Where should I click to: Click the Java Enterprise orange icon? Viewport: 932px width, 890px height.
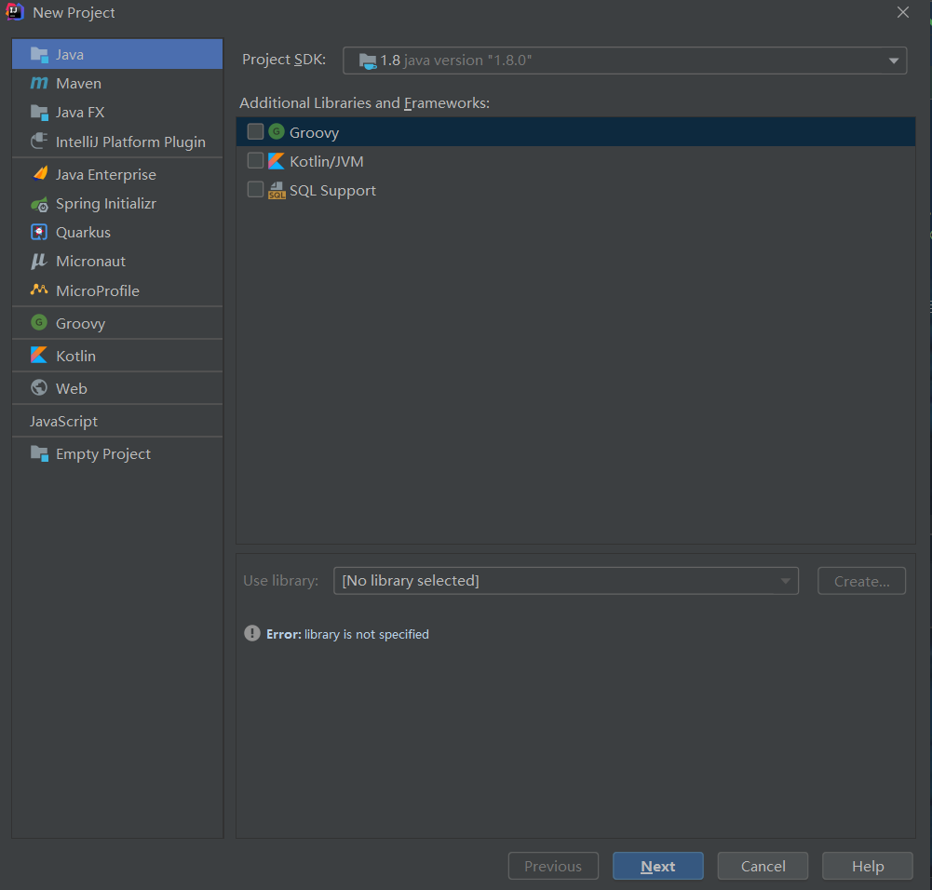pos(39,174)
